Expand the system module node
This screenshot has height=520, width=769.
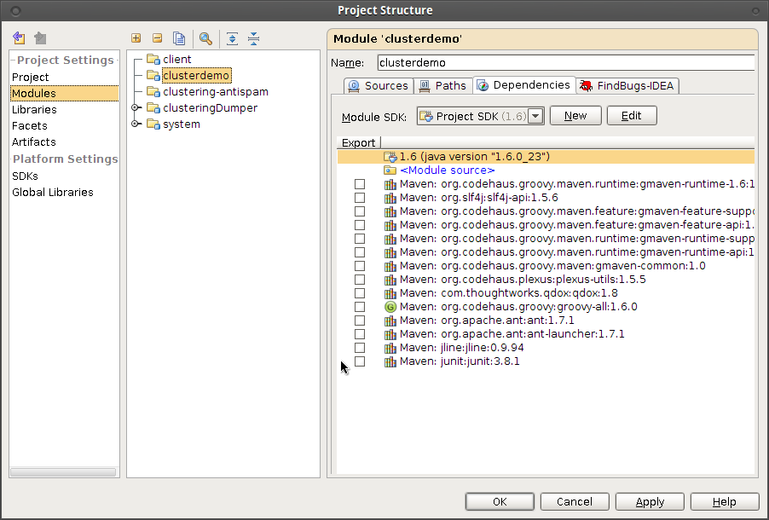pos(136,124)
